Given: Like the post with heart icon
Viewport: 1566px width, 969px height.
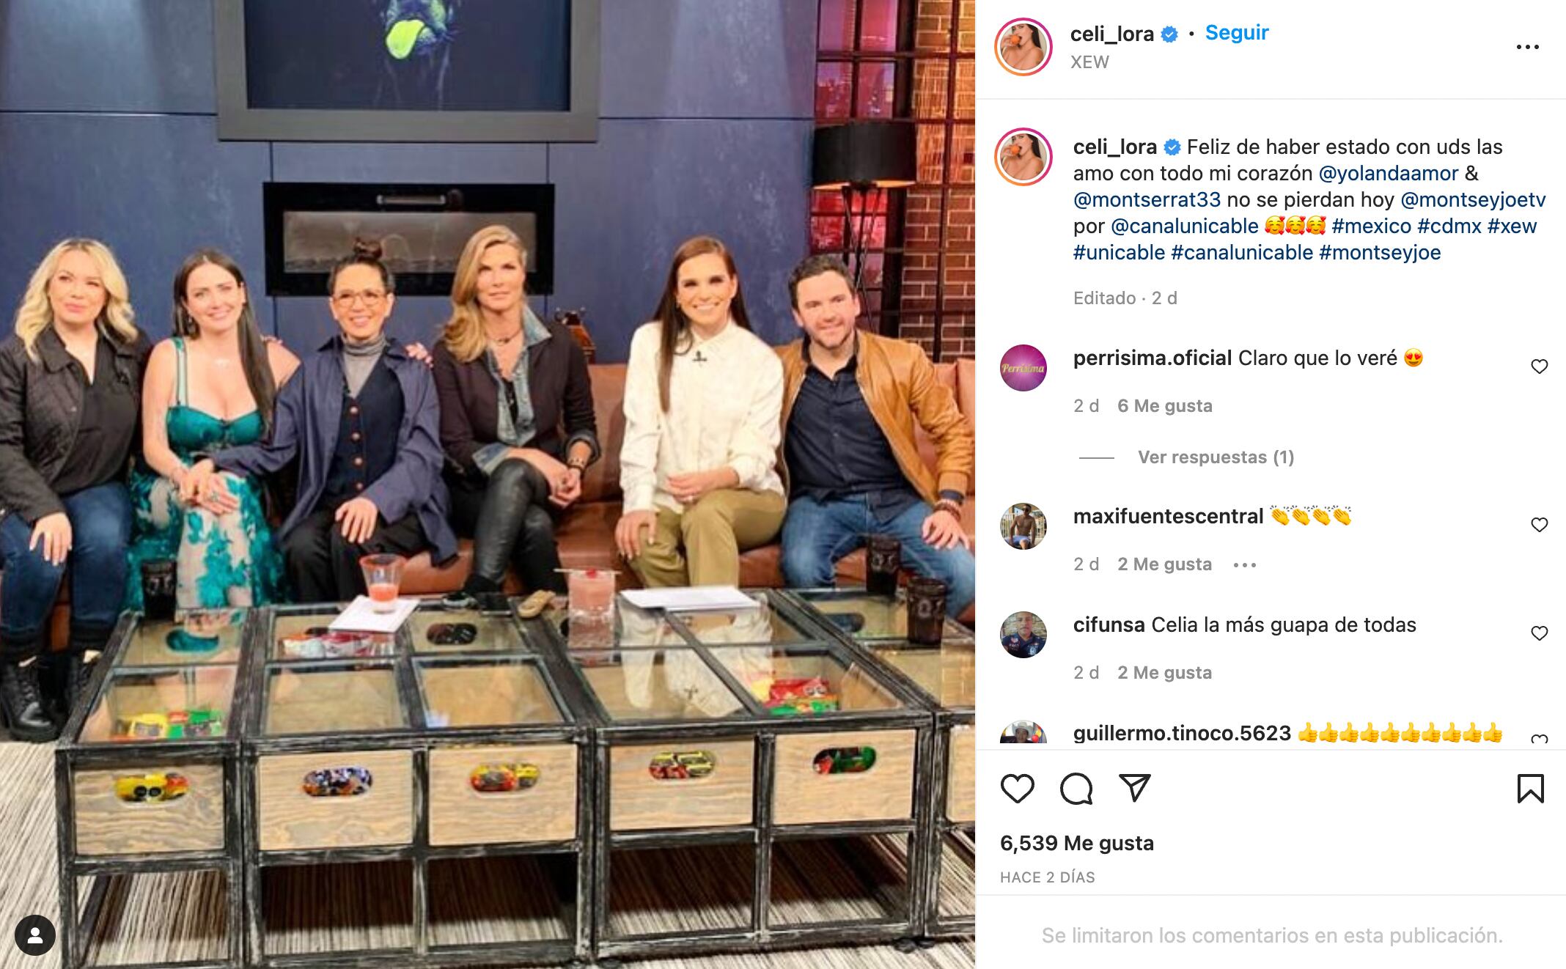Looking at the screenshot, I should click(1017, 789).
